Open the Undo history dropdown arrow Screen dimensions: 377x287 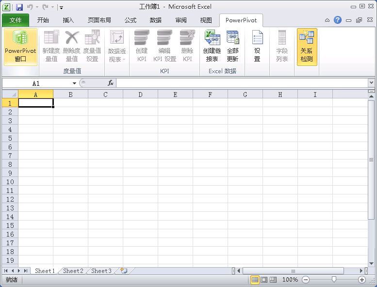(x=37, y=7)
